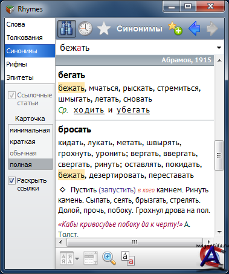This screenshot has height=274, width=229.
Task: Toggle the Раскрыть ссылки checkbox
Action: [x=11, y=180]
